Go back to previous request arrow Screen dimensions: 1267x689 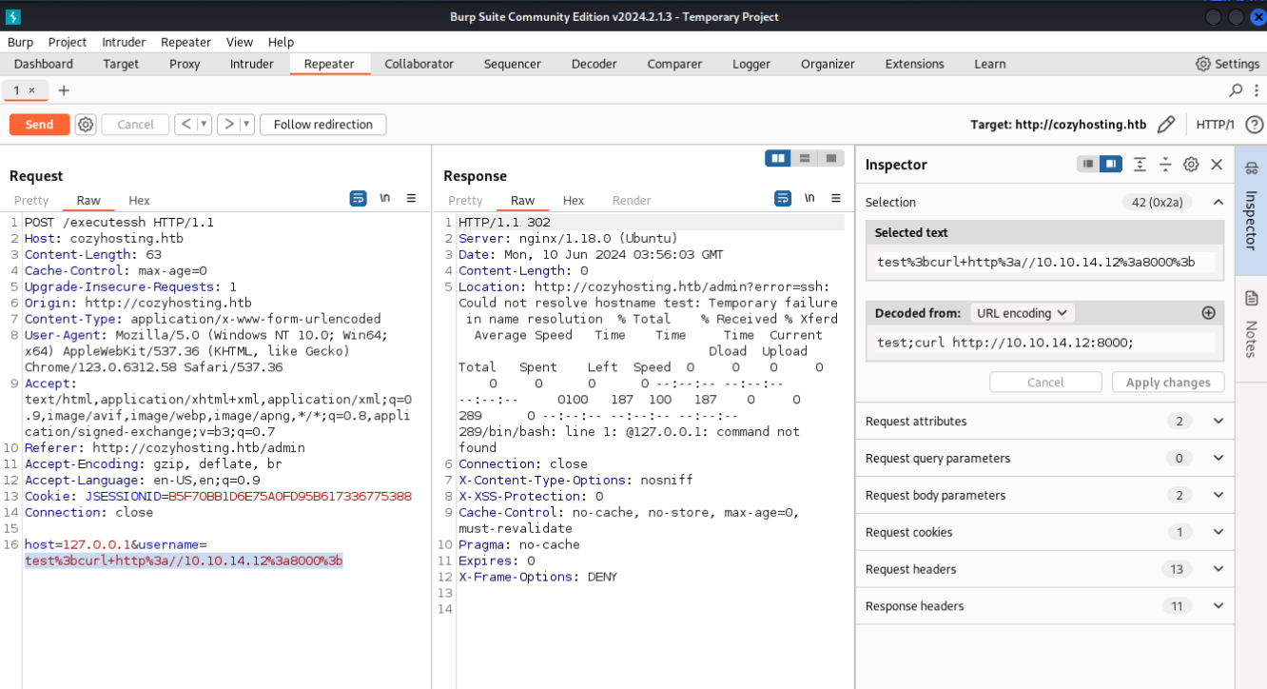click(185, 125)
